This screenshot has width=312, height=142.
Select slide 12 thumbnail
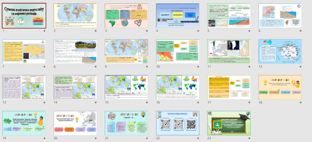pos(280,51)
